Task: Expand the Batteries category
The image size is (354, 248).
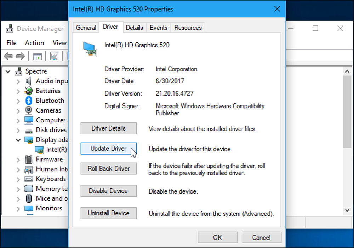Action: pos(18,91)
